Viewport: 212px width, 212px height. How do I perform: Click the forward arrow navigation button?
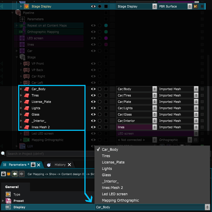(x=21, y=174)
